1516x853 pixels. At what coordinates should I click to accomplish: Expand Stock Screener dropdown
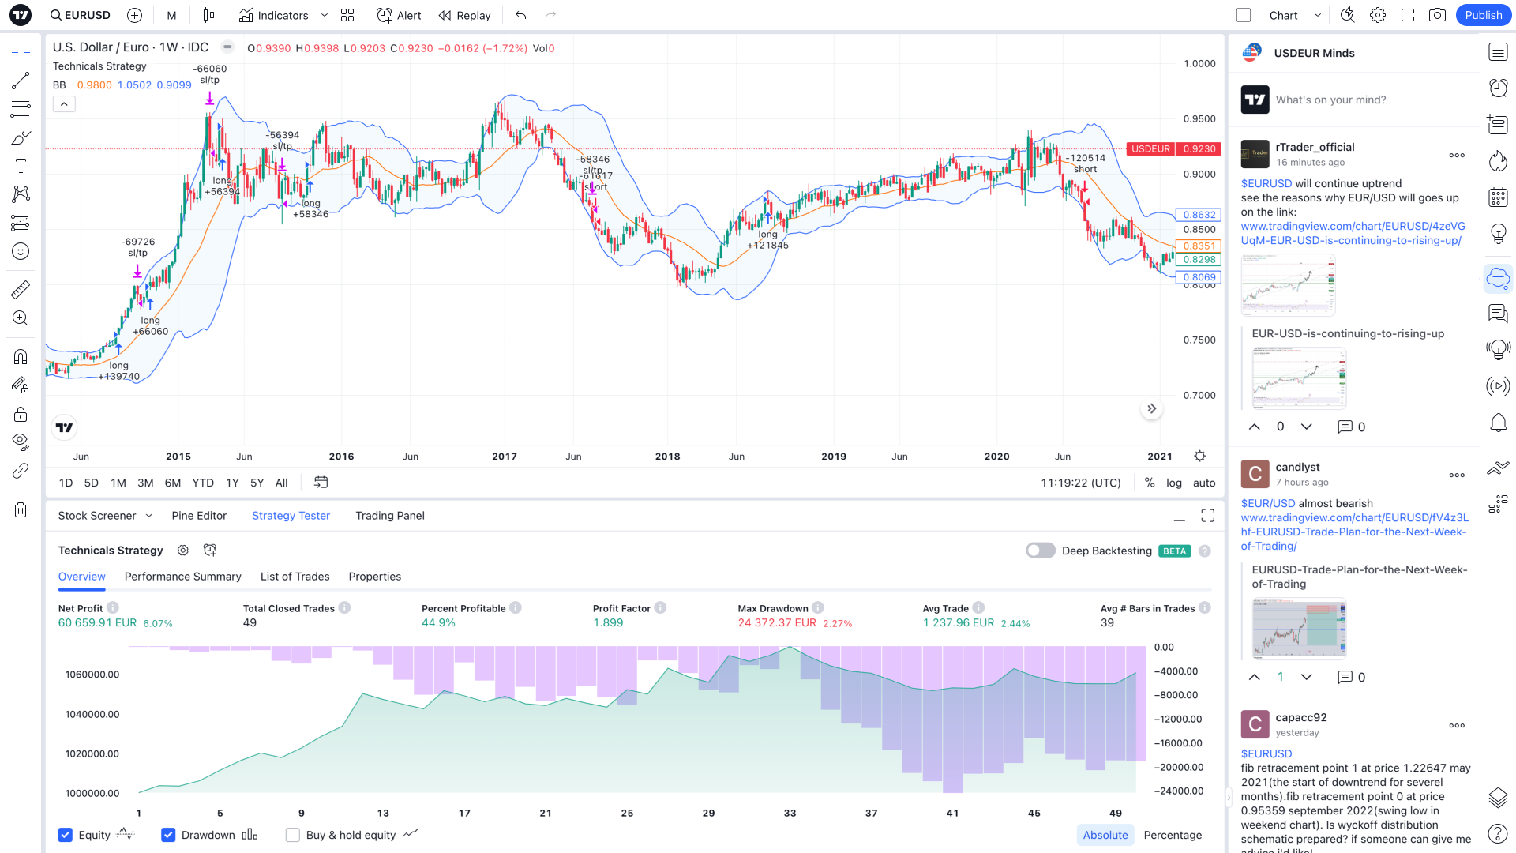tap(148, 516)
